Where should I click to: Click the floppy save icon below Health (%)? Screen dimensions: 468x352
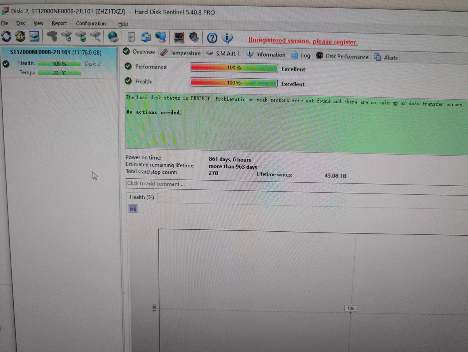click(x=133, y=208)
